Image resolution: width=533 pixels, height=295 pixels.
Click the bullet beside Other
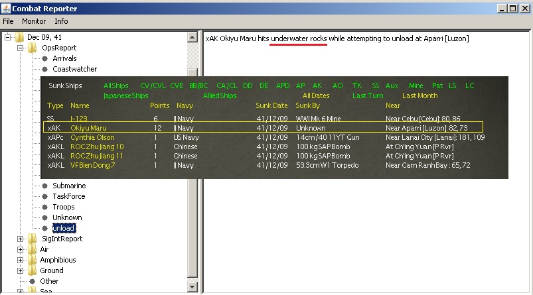tap(32, 281)
